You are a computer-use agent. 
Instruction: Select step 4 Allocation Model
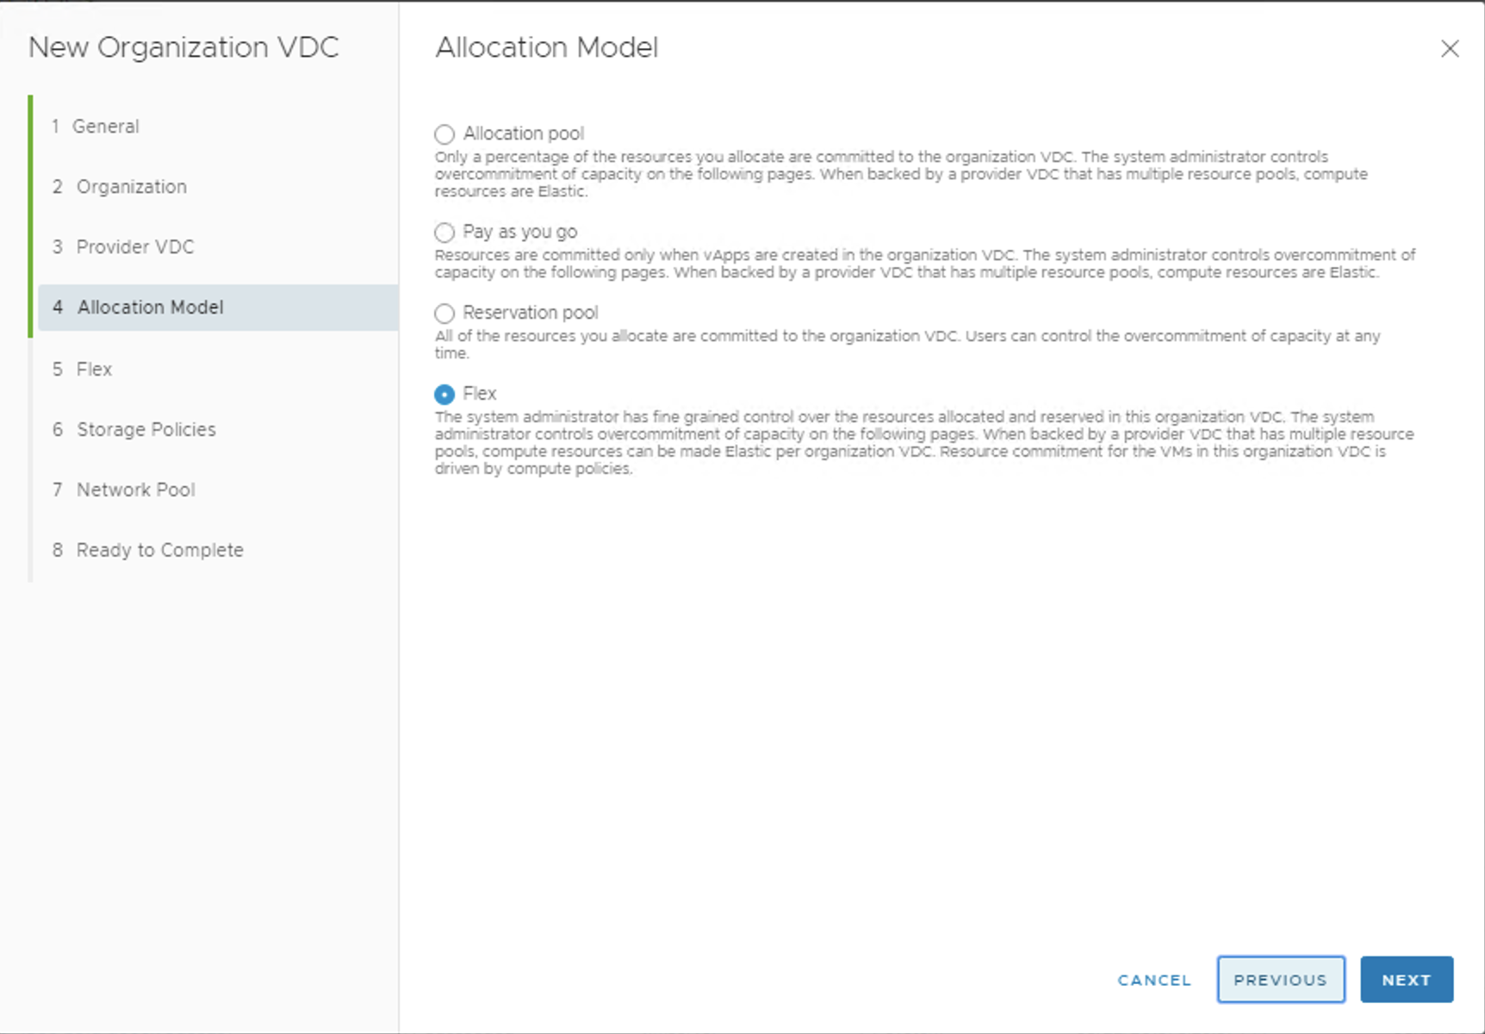(150, 308)
